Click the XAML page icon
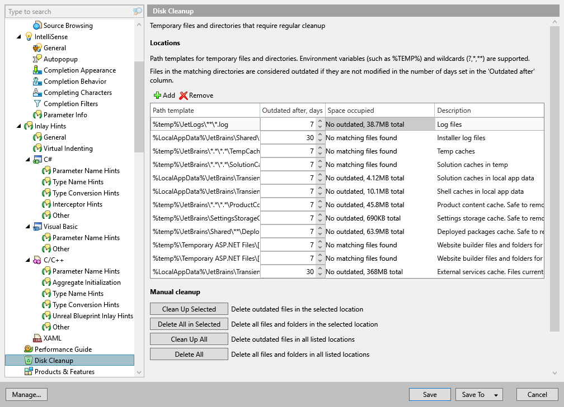The image size is (564, 407). click(37, 338)
